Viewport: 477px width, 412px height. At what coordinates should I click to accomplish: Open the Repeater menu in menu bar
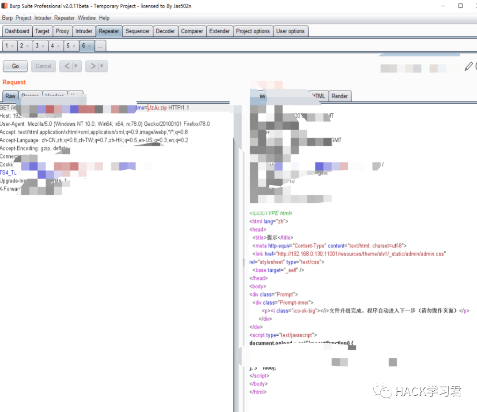coord(64,18)
